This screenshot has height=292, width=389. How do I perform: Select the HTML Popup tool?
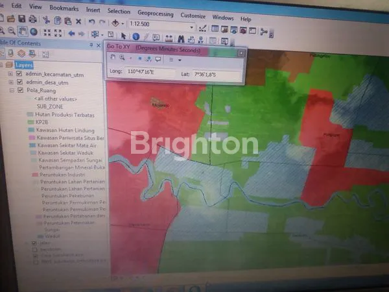click(156, 38)
